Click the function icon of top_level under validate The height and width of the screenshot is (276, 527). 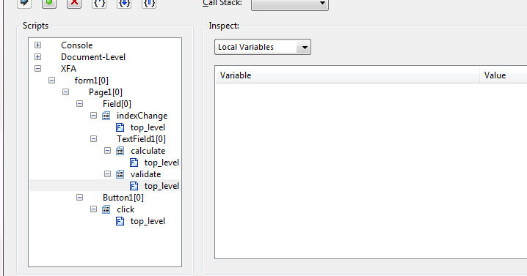(x=134, y=186)
